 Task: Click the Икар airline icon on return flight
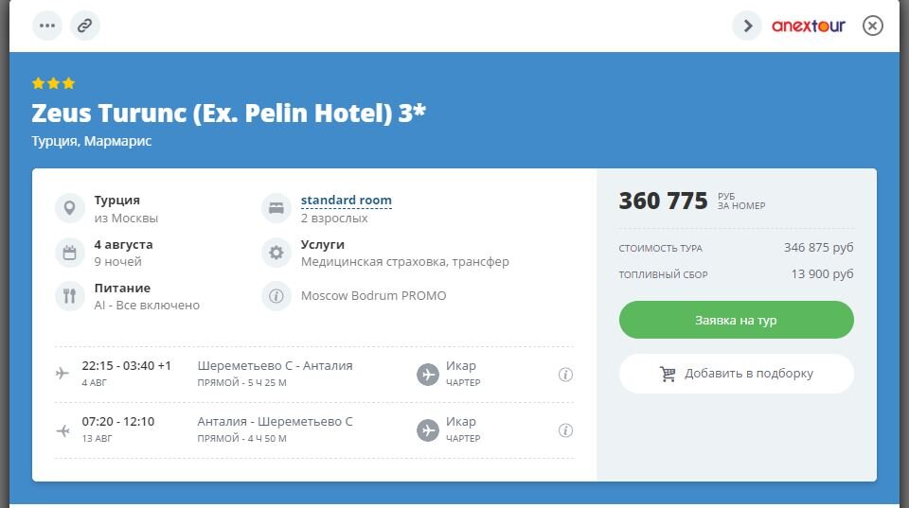point(428,430)
